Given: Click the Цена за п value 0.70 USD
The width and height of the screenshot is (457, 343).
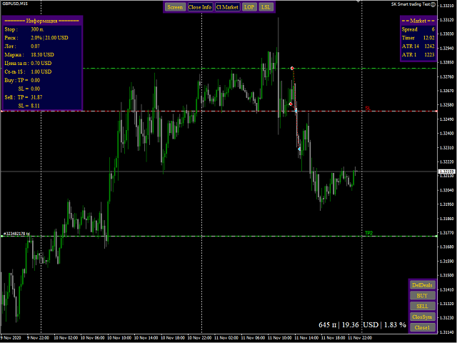Looking at the screenshot, I should tap(41, 63).
